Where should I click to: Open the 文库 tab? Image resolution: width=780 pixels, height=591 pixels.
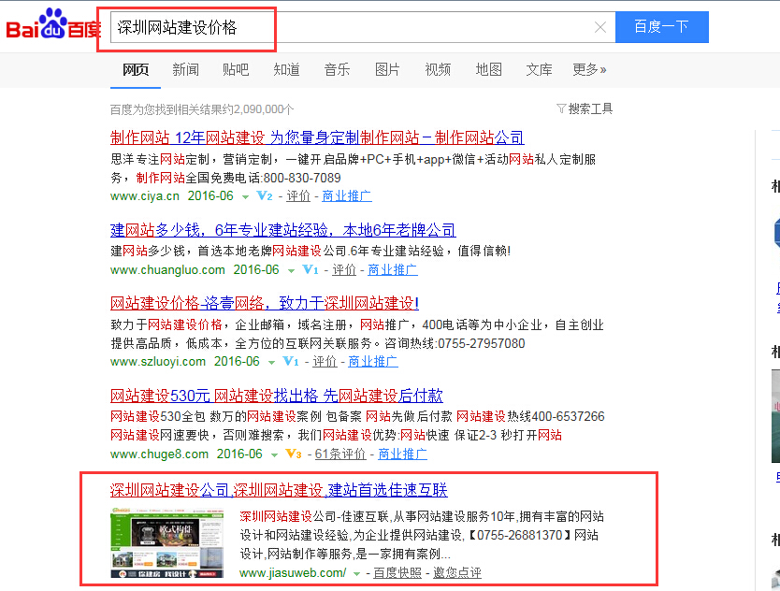point(539,69)
